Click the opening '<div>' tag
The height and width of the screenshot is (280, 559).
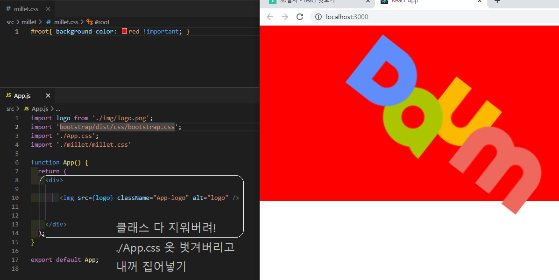pos(54,180)
